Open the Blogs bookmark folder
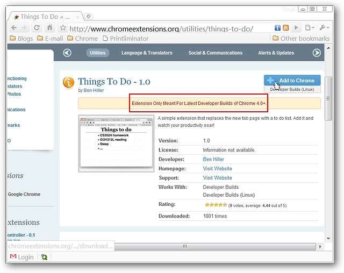 pyautogui.click(x=21, y=39)
